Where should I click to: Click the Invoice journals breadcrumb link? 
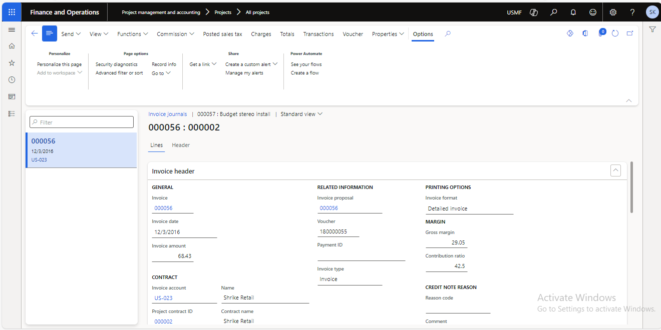(167, 114)
